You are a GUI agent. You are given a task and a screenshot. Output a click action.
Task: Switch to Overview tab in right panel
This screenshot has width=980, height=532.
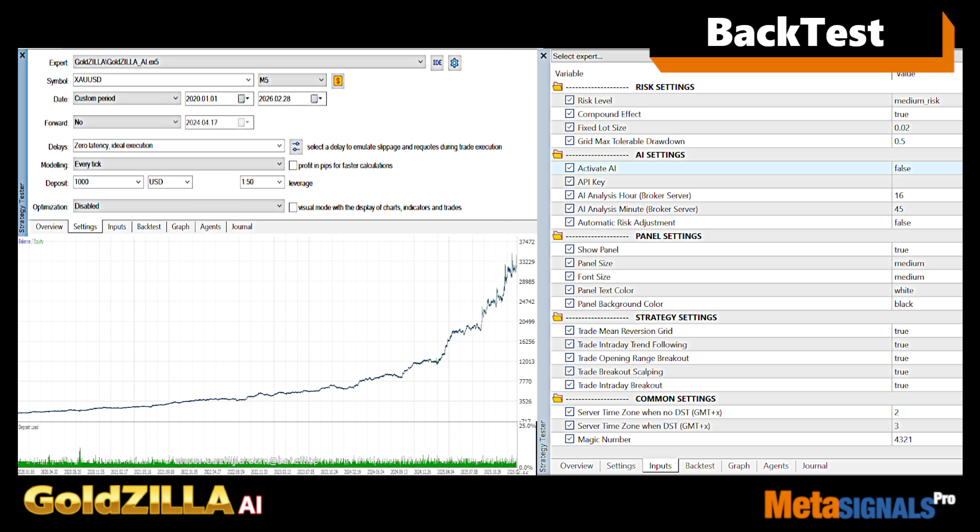click(x=576, y=466)
